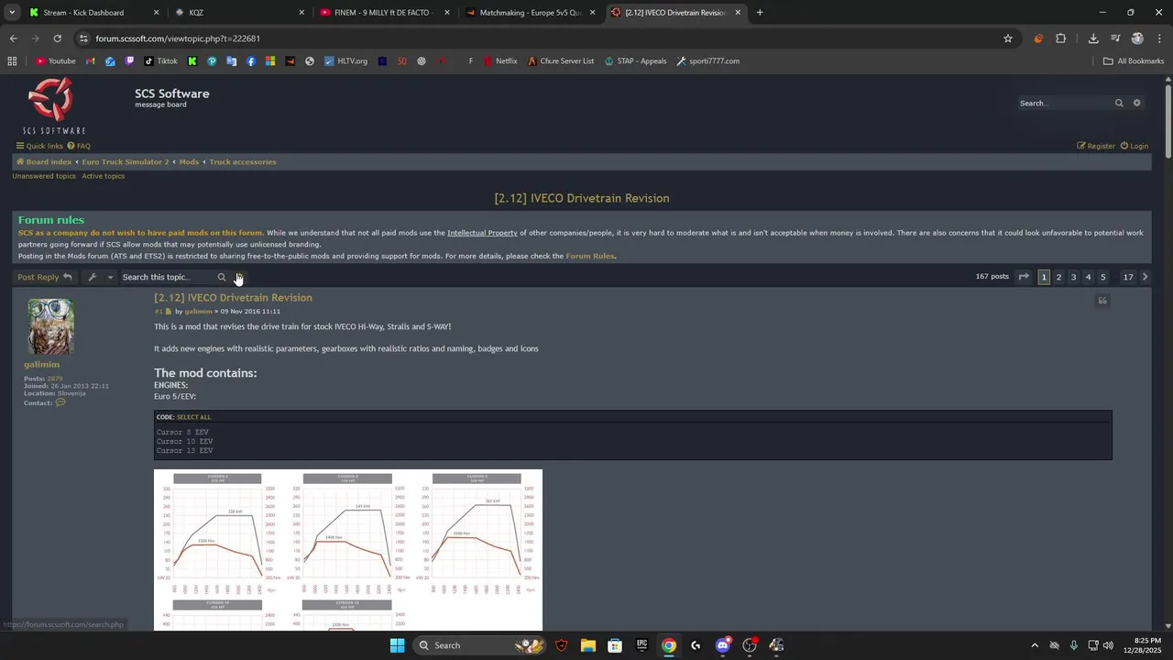This screenshot has width=1173, height=660.
Task: Open browser downloads icon
Action: (1093, 38)
